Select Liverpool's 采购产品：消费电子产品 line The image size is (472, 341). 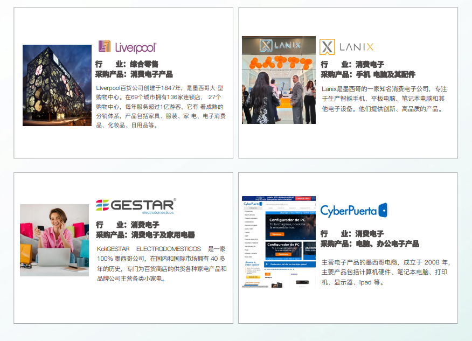click(x=134, y=74)
